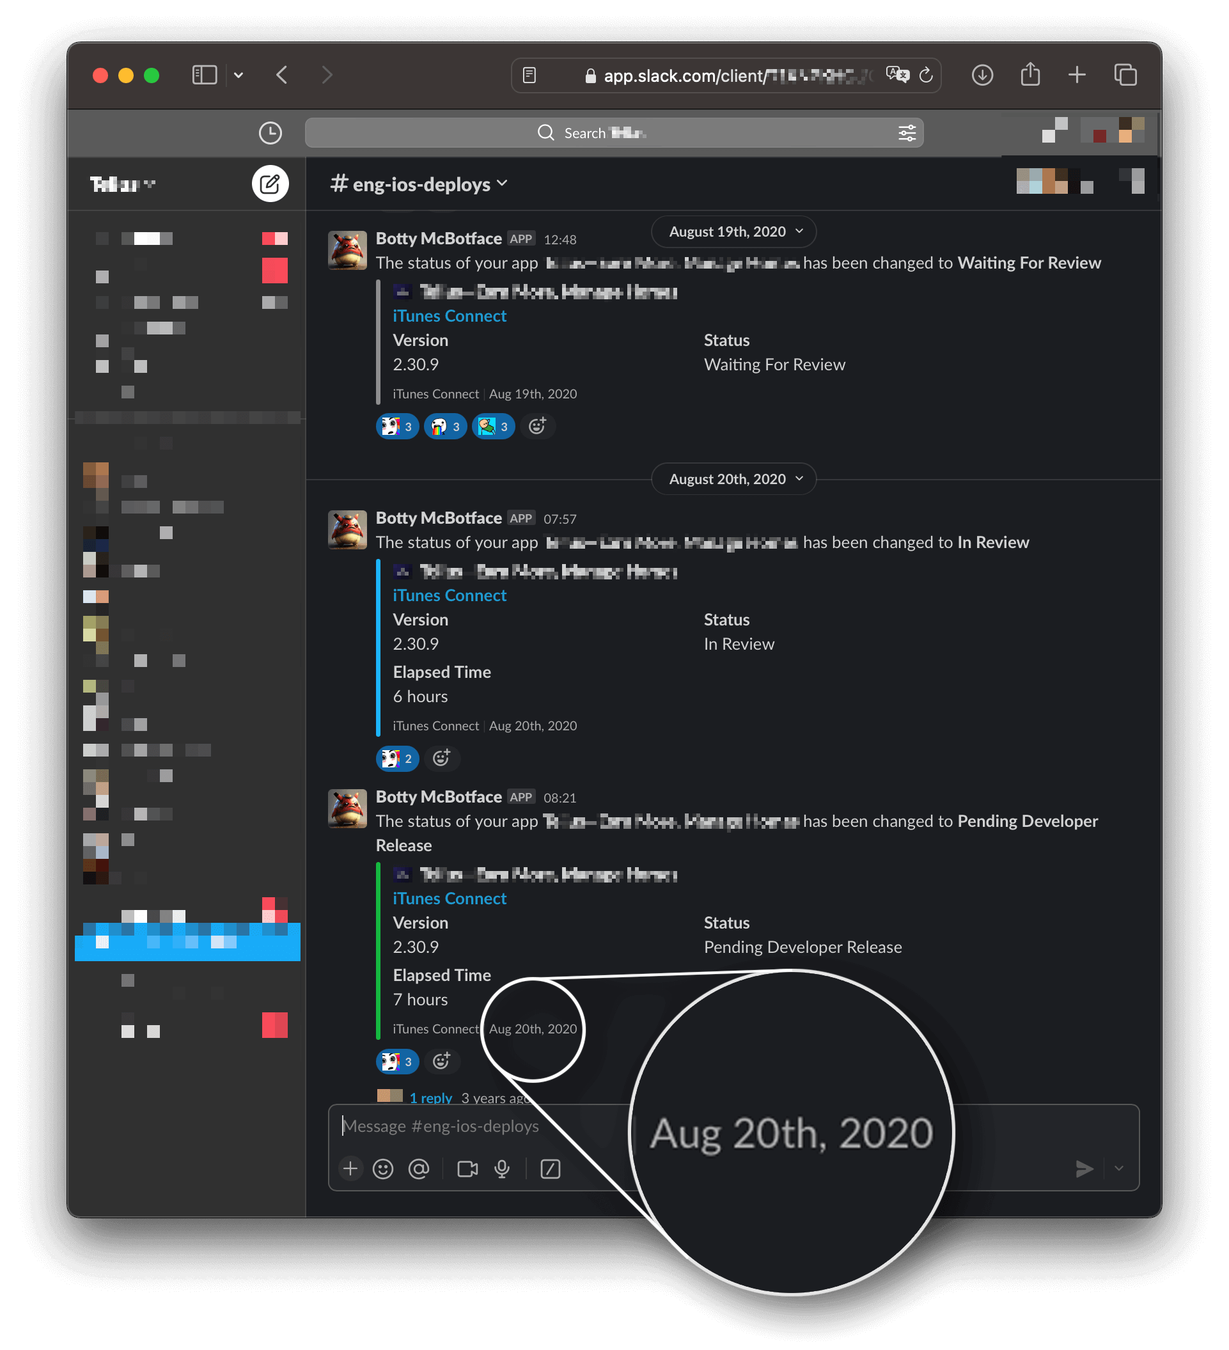Open the August 20th, 2020 date dropdown
This screenshot has width=1229, height=1350.
(734, 479)
